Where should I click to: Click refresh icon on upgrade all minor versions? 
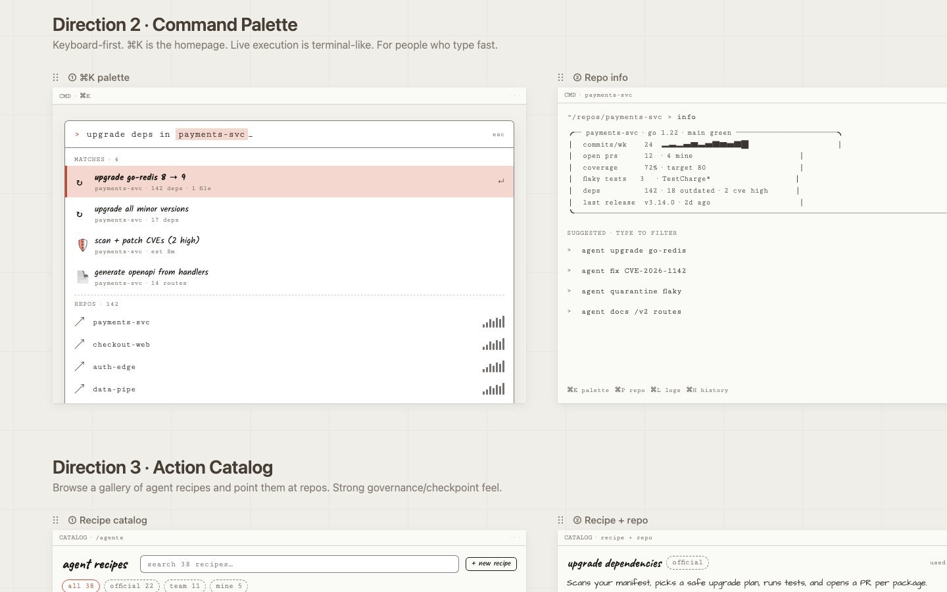[x=80, y=214]
